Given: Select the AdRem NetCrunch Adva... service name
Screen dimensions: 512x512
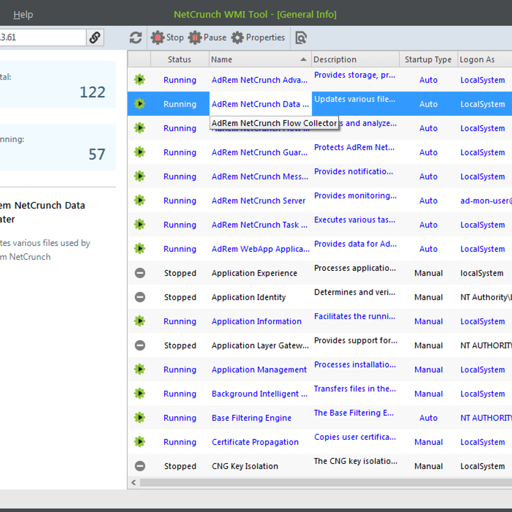Looking at the screenshot, I should click(260, 80).
